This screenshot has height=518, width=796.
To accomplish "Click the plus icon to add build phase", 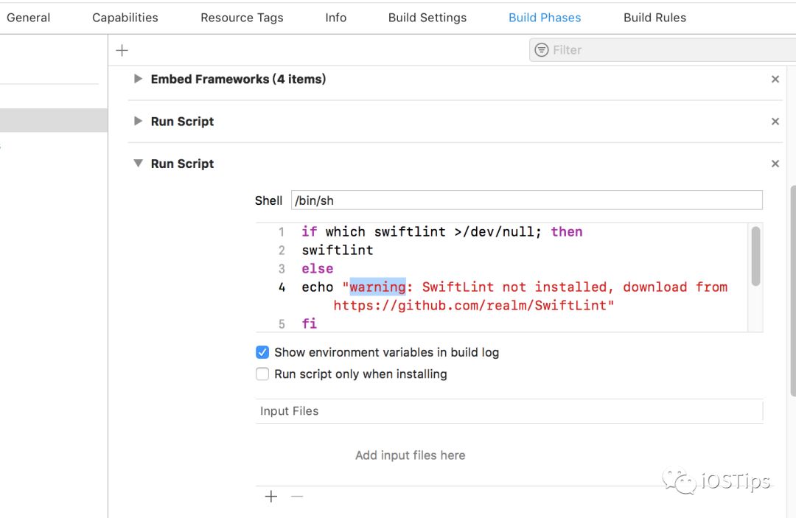I will [x=122, y=50].
